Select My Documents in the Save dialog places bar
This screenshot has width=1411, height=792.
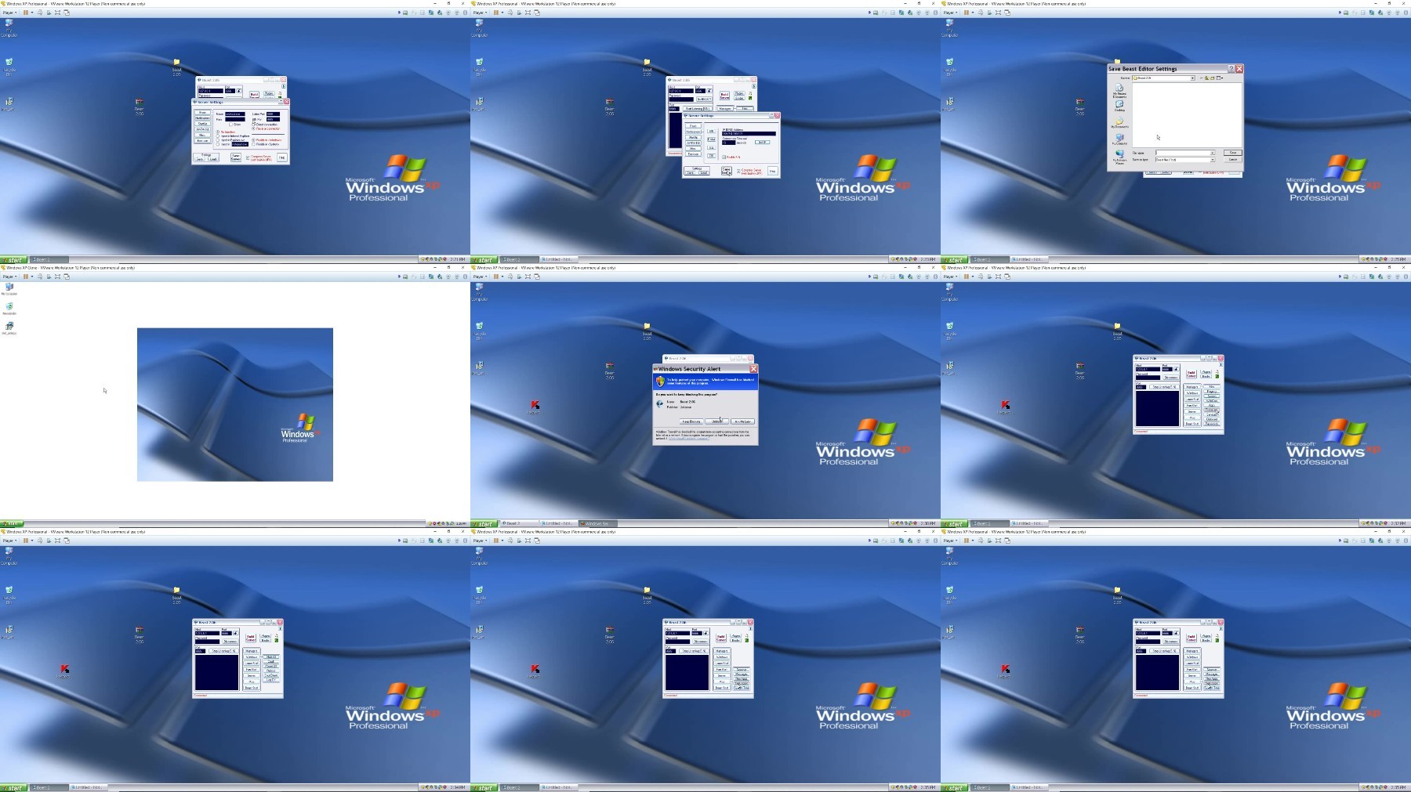tap(1119, 123)
